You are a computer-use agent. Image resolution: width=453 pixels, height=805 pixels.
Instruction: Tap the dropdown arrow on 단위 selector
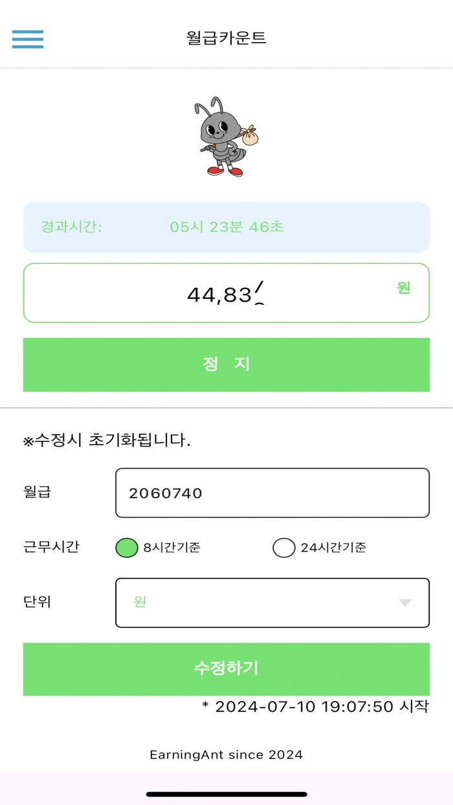pyautogui.click(x=406, y=602)
